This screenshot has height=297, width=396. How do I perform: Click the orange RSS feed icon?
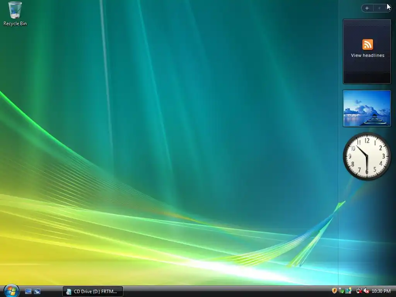coord(367,44)
